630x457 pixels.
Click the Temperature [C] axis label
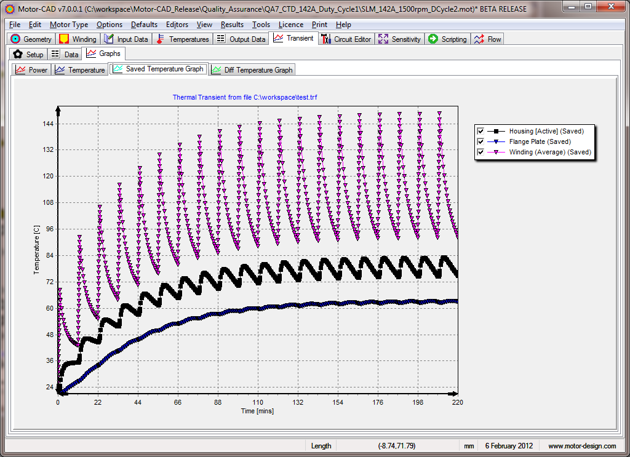point(36,250)
